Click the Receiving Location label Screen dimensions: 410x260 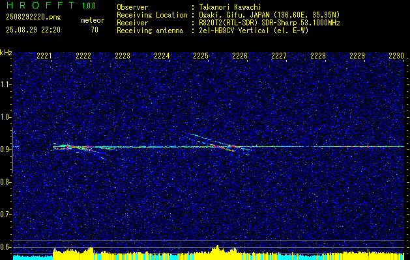(x=152, y=15)
